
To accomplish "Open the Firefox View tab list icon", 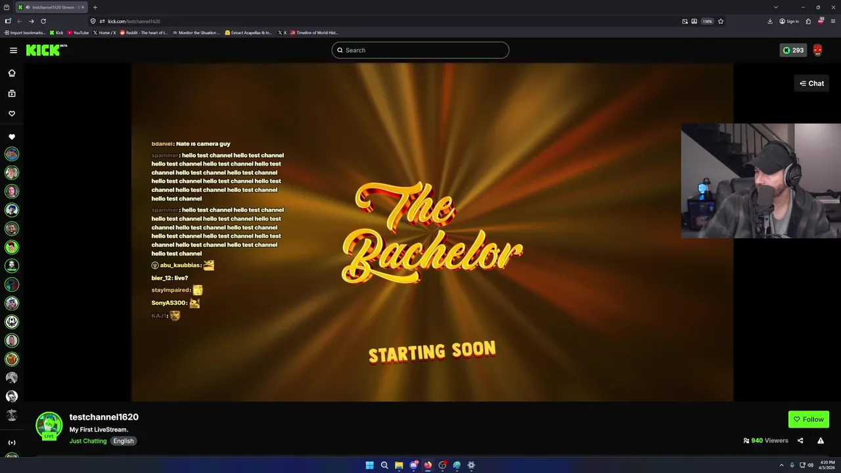I will (7, 7).
